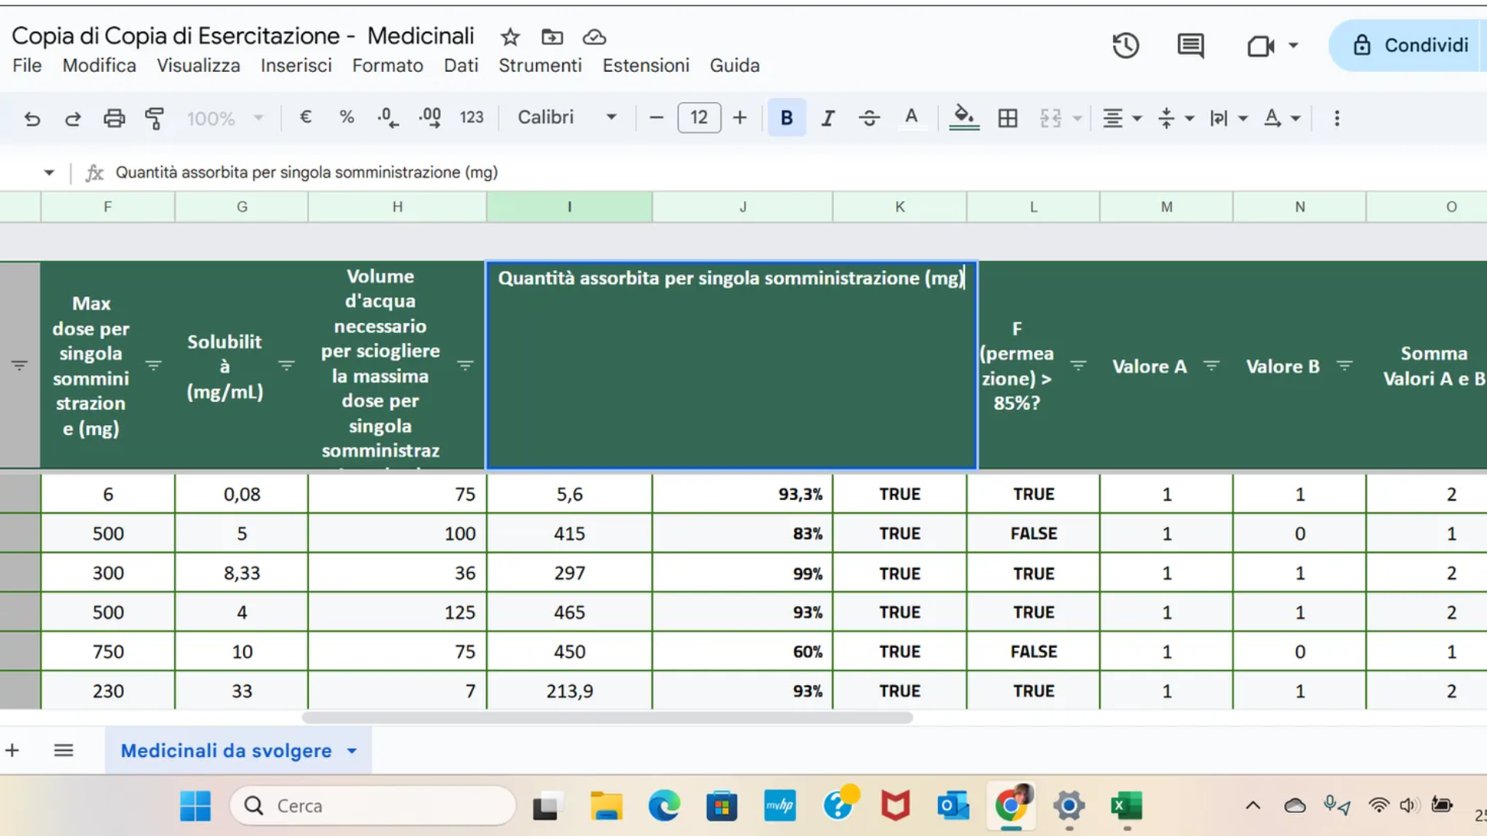Open the Calibri font dropdown
The width and height of the screenshot is (1487, 836).
[x=567, y=117]
